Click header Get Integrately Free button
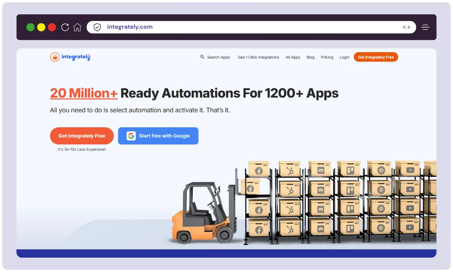The height and width of the screenshot is (272, 453). (376, 57)
